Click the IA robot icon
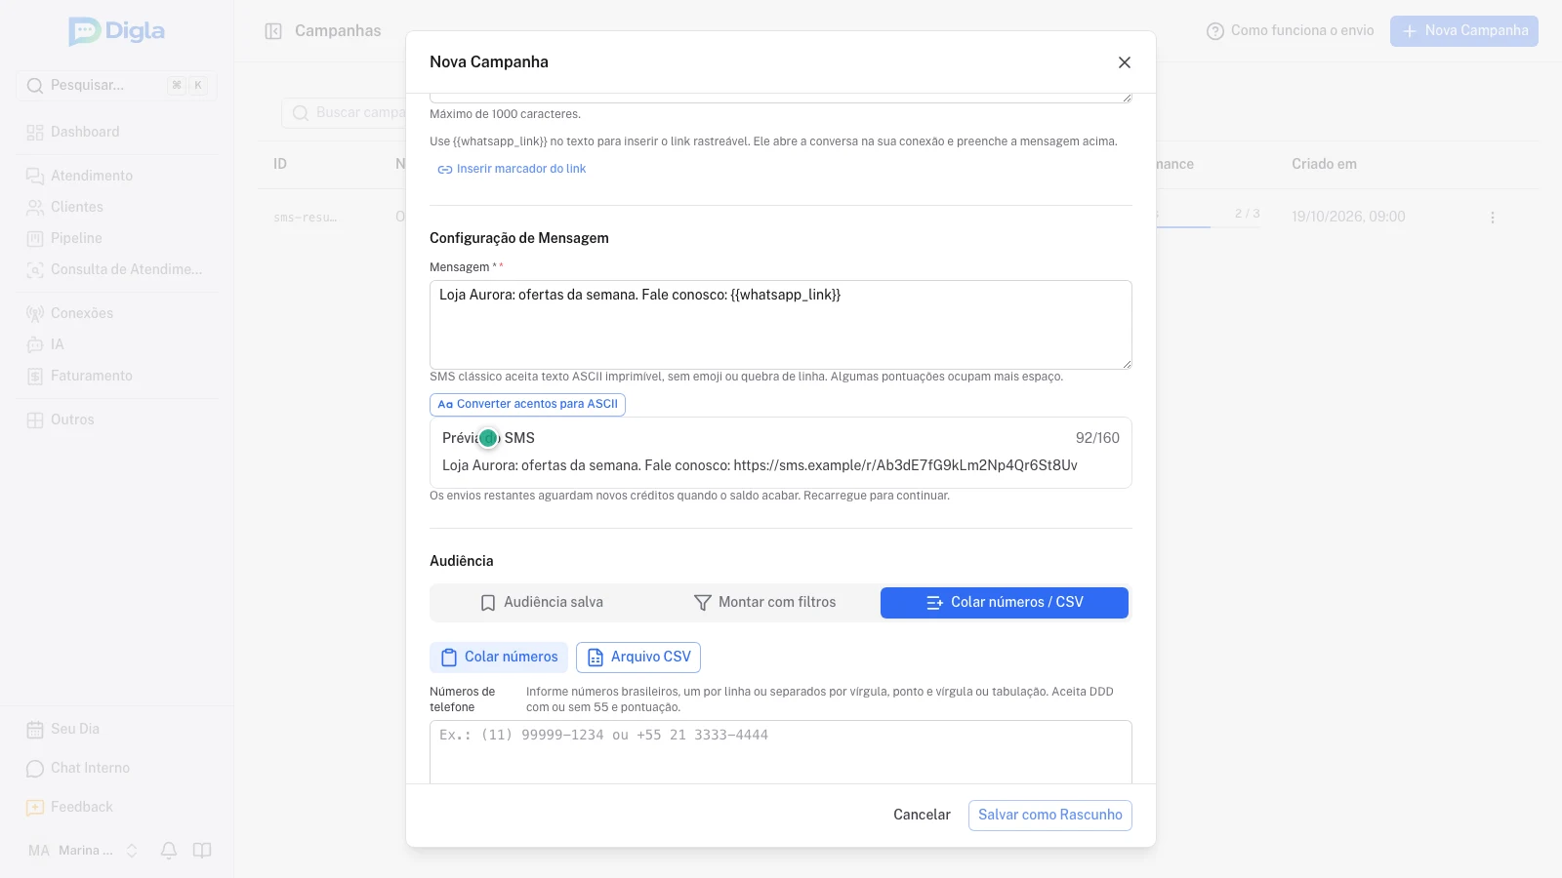Screen dimensions: 1562x878 pos(35,344)
